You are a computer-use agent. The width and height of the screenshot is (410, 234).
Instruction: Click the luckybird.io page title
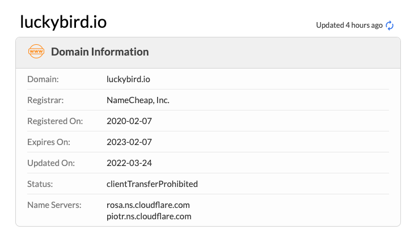pyautogui.click(x=64, y=22)
